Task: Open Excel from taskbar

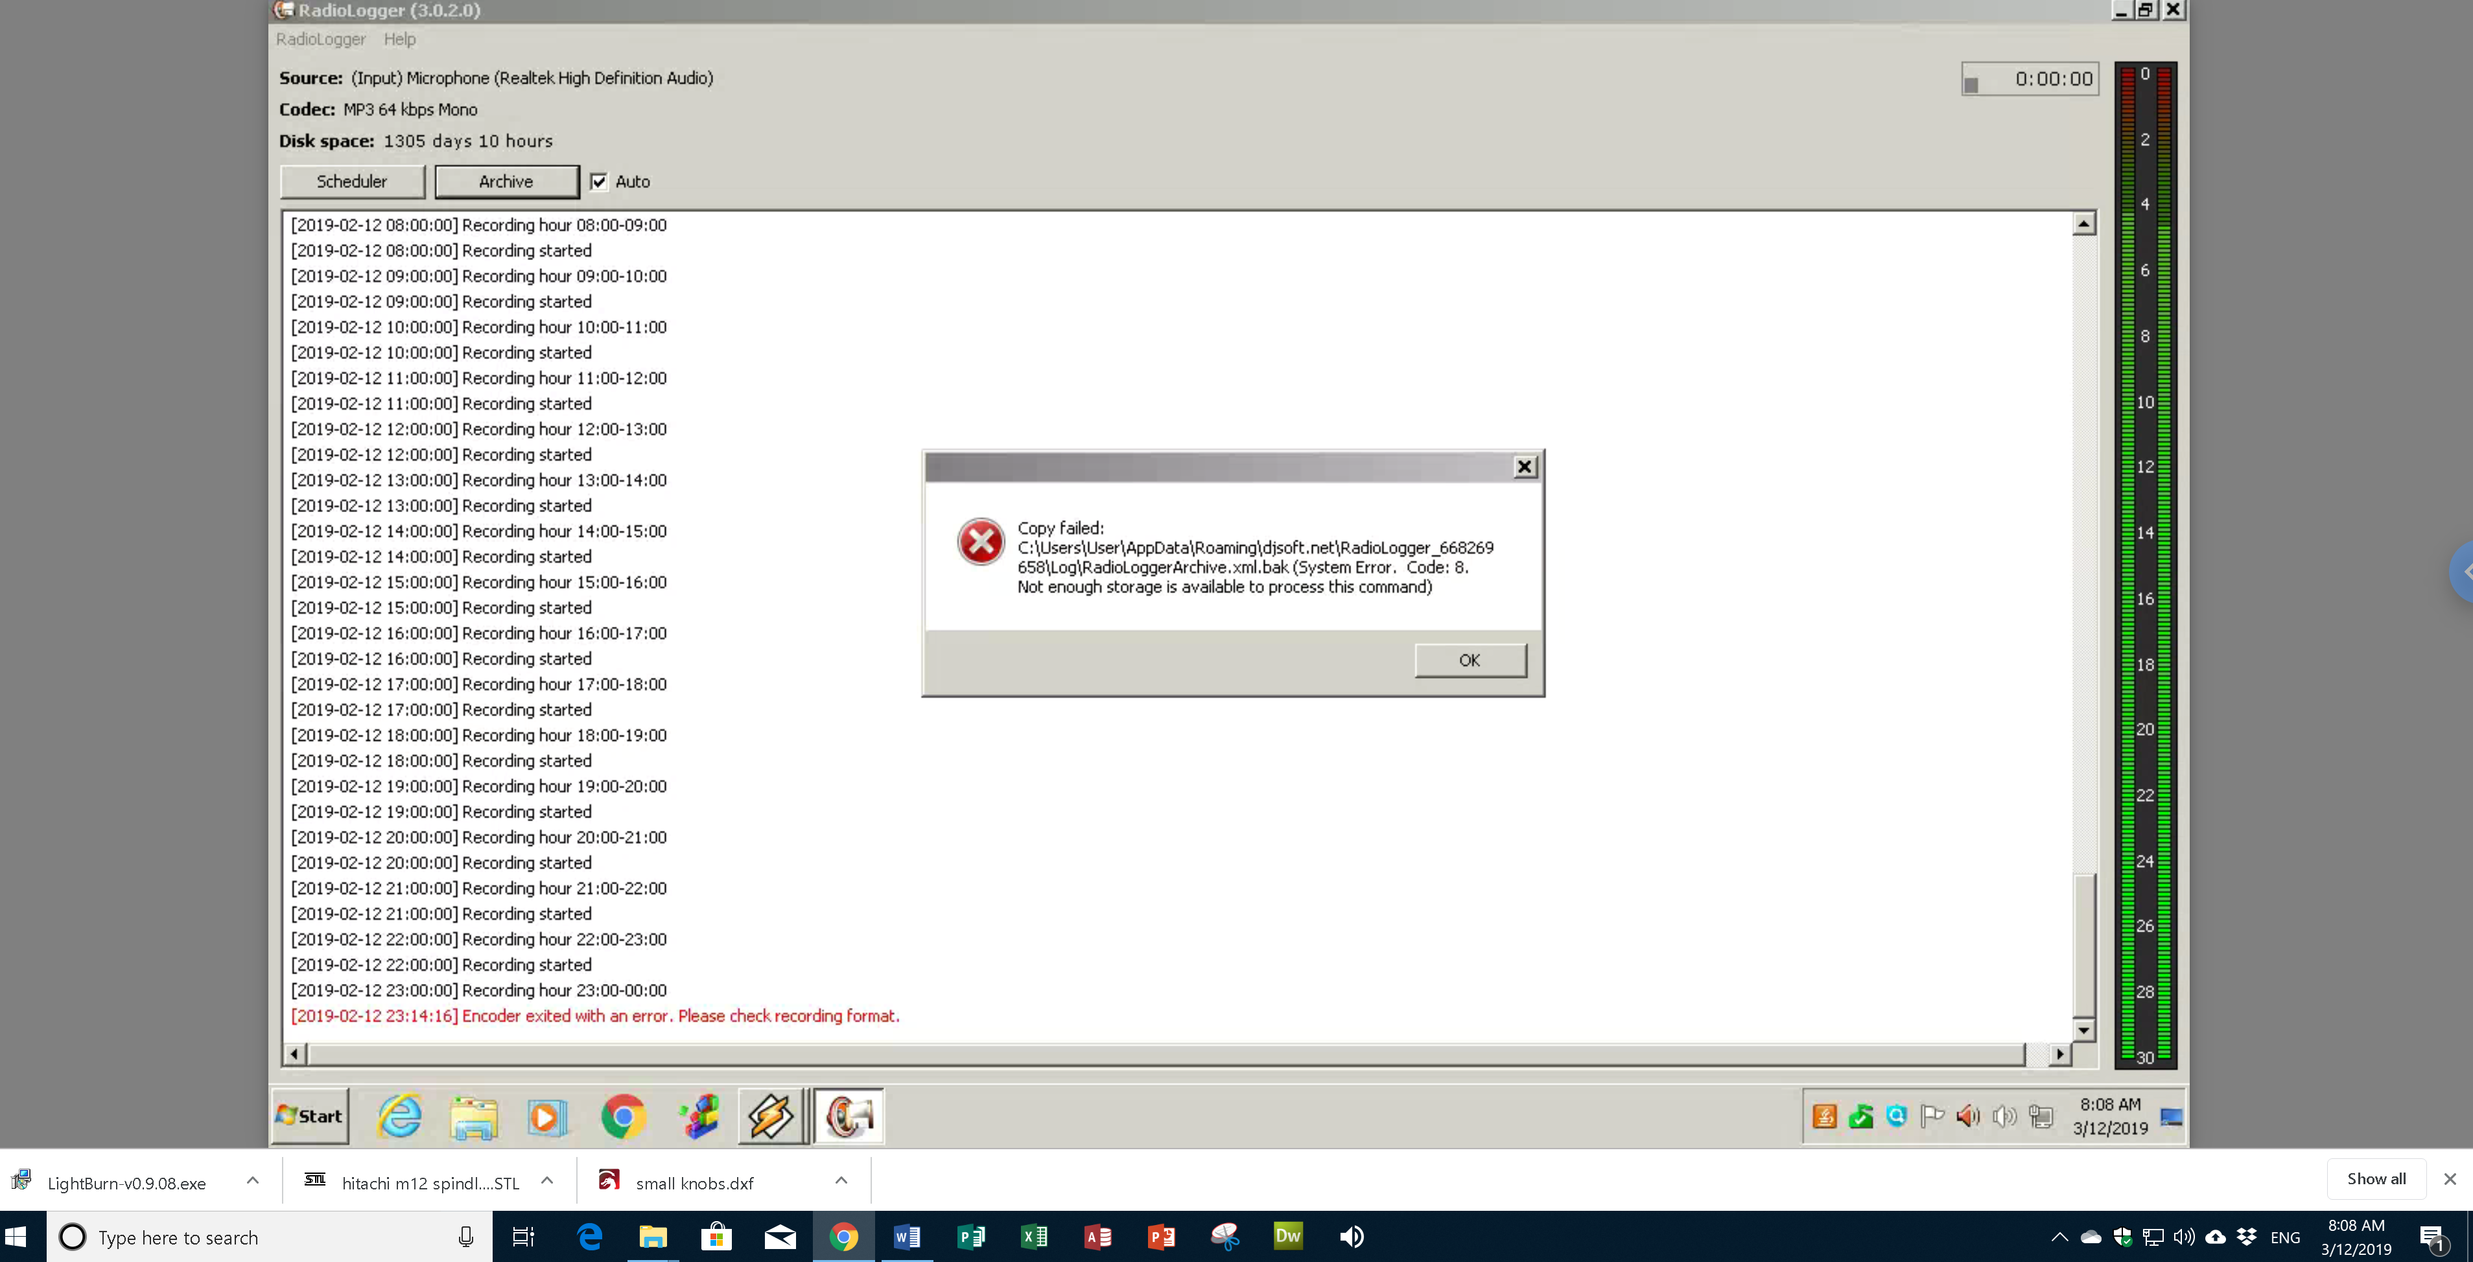Action: point(1034,1237)
